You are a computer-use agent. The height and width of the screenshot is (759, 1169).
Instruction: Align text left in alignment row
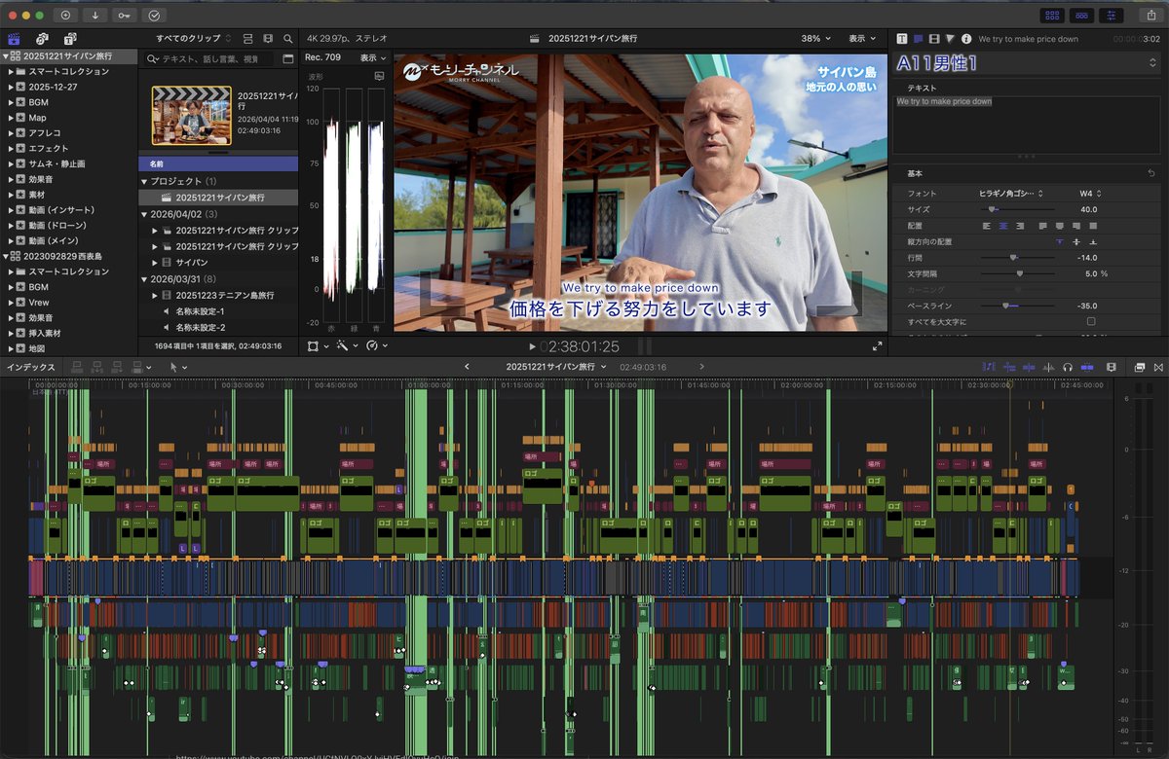point(986,226)
